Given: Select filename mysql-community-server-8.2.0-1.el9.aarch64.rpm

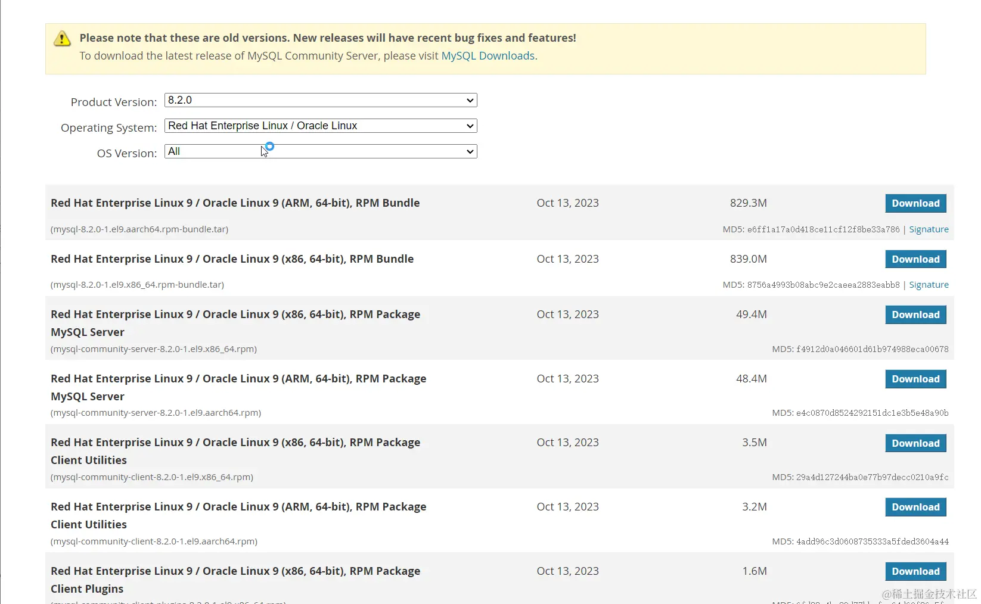Looking at the screenshot, I should [156, 413].
